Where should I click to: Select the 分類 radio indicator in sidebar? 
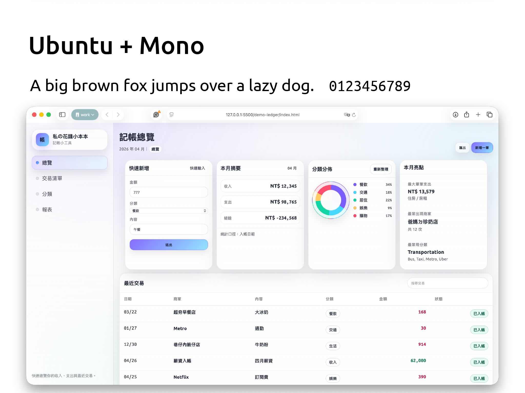click(x=37, y=194)
